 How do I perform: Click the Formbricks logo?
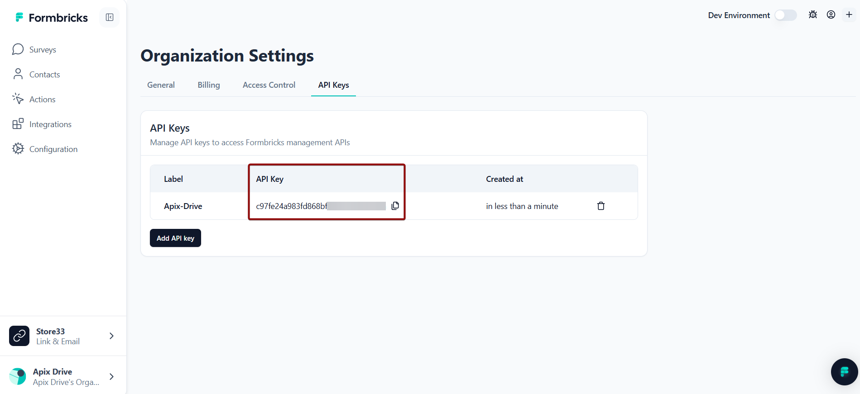[51, 18]
